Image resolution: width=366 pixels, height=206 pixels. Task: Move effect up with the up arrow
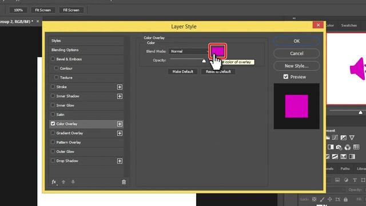63,182
